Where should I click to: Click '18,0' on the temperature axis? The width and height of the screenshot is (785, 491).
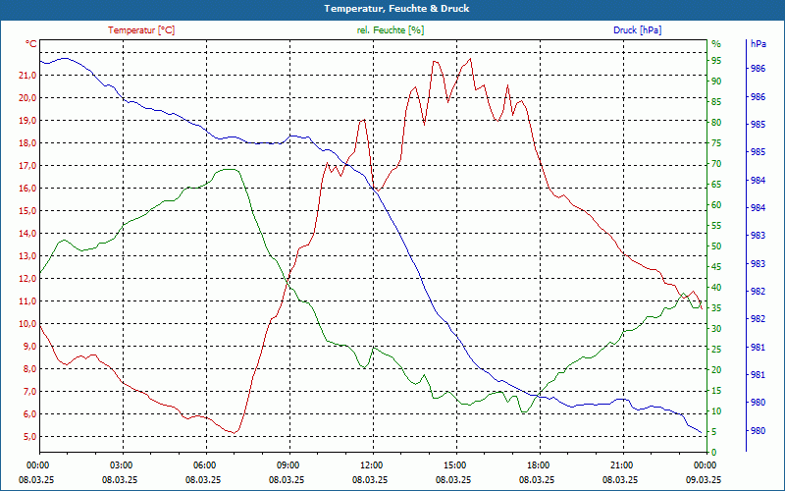[27, 142]
